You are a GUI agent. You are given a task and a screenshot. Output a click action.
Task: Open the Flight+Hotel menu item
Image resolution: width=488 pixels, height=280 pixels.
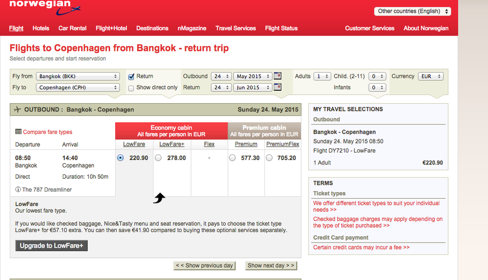[x=112, y=28]
